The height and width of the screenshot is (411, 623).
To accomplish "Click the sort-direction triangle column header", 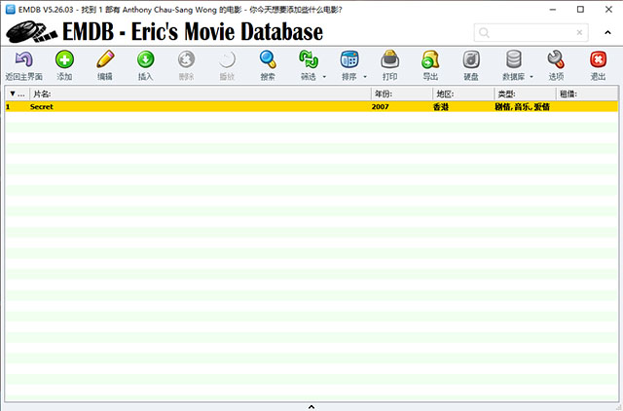I will [x=18, y=93].
